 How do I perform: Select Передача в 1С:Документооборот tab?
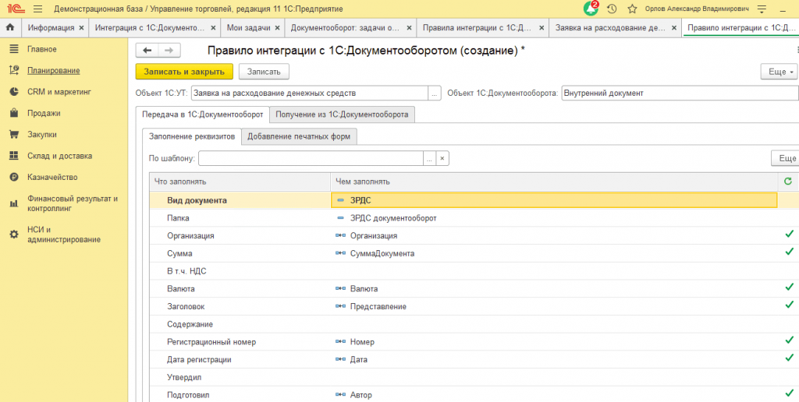tap(202, 115)
